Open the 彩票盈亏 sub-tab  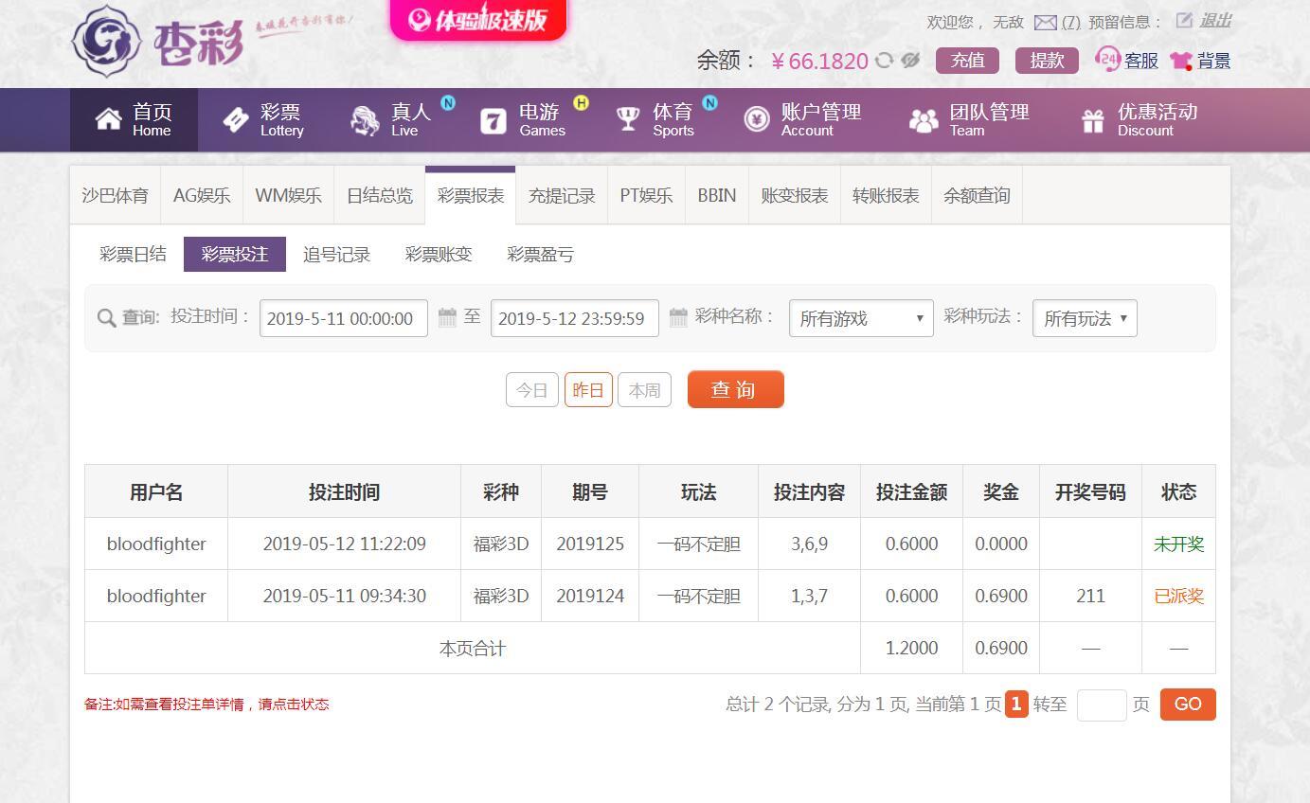pyautogui.click(x=540, y=255)
